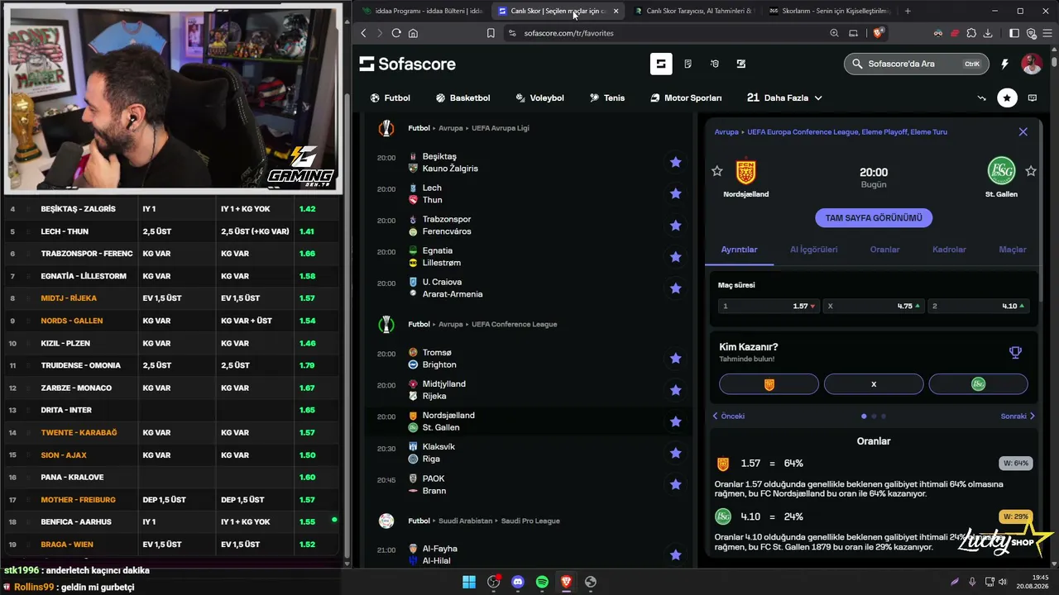
Task: Close the match details panel
Action: pos(1023,131)
